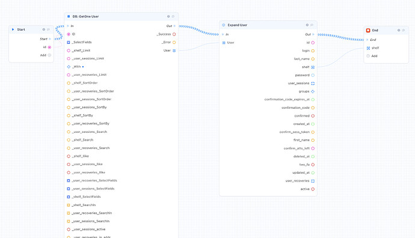Select the _shelf_SortBy input port
415x238 pixels.
[x=69, y=115]
